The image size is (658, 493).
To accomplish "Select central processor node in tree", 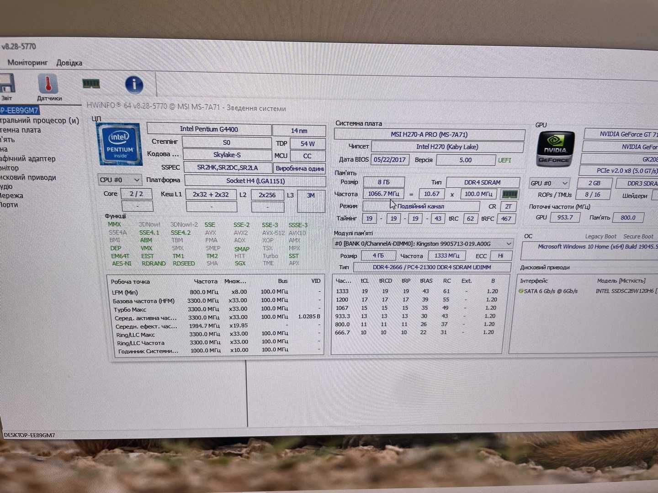I will tap(39, 121).
